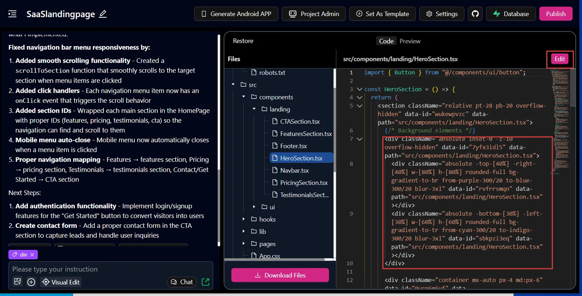Viewport: 582px width, 296px height.
Task: Click the image upload icon
Action: pos(18,282)
